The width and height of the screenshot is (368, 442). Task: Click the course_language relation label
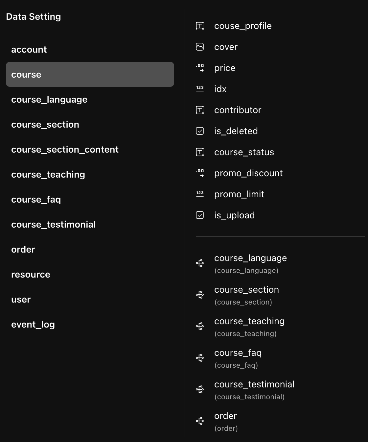pos(250,258)
